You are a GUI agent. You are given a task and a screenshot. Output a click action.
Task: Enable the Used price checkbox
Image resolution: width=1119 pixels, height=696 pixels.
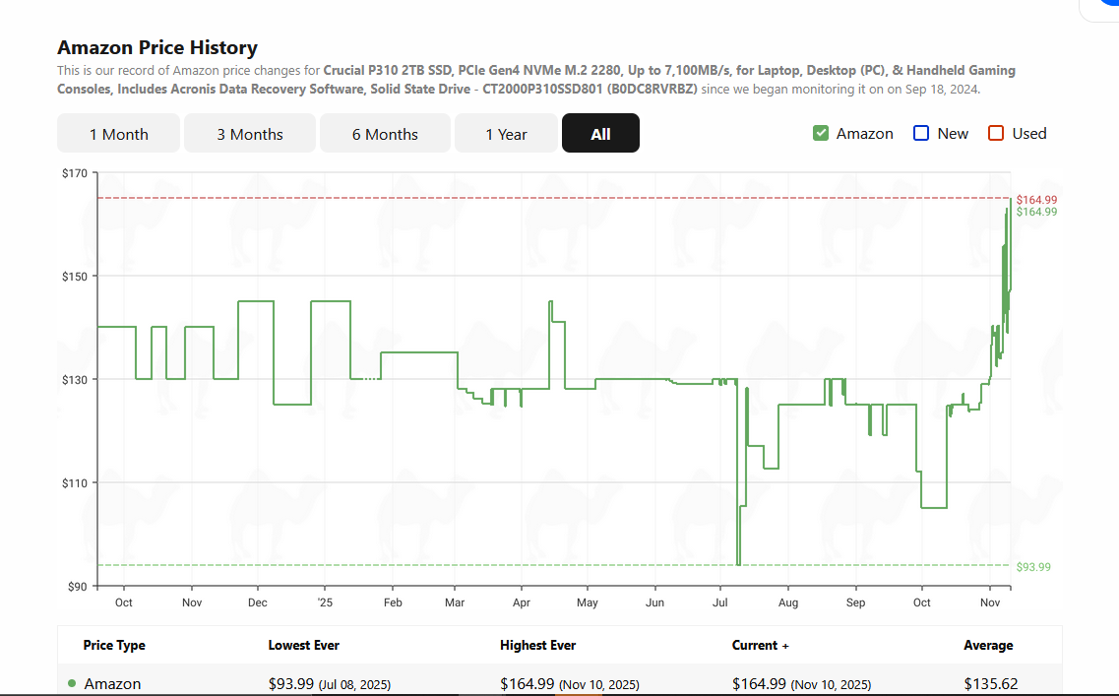click(996, 134)
